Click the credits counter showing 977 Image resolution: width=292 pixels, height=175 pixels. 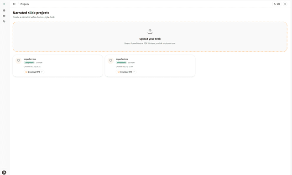(277, 4)
